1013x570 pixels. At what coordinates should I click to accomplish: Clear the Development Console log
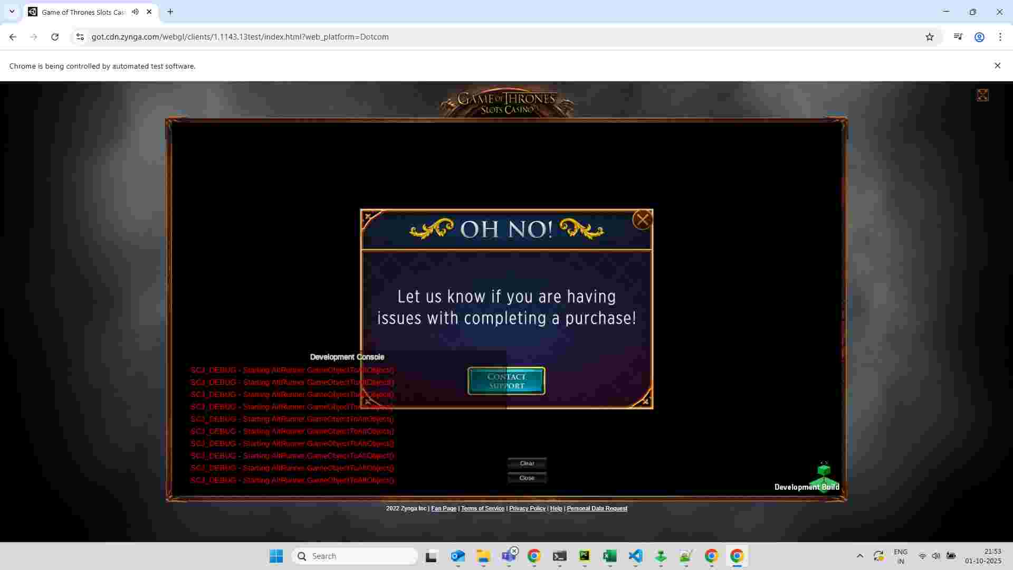tap(527, 463)
